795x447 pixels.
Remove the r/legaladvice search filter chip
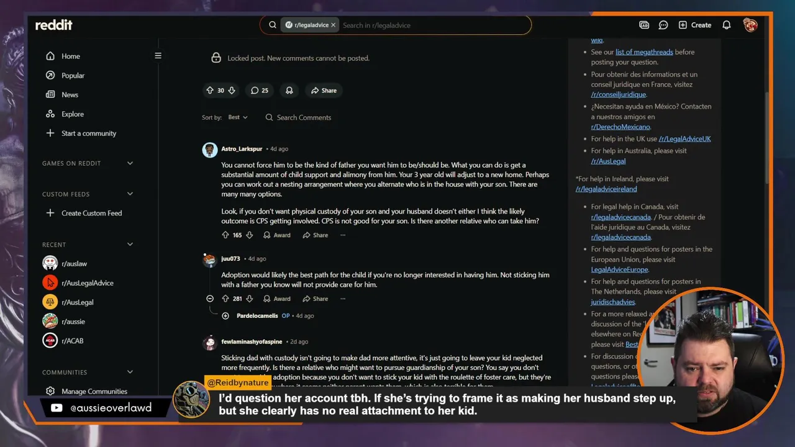pos(333,25)
